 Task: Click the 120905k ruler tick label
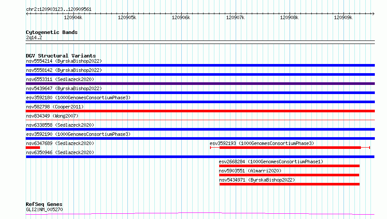tap(127, 17)
